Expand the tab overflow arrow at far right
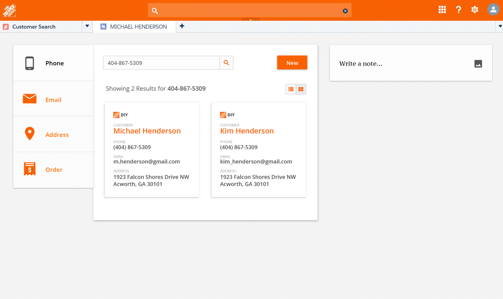This screenshot has width=503, height=299. tap(500, 26)
